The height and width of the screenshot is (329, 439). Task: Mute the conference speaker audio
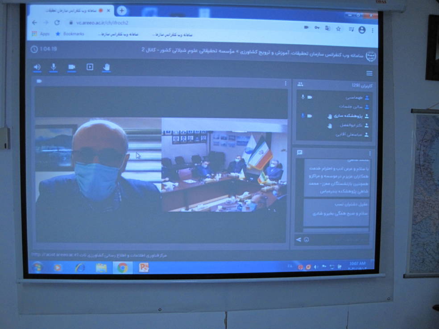[37, 67]
